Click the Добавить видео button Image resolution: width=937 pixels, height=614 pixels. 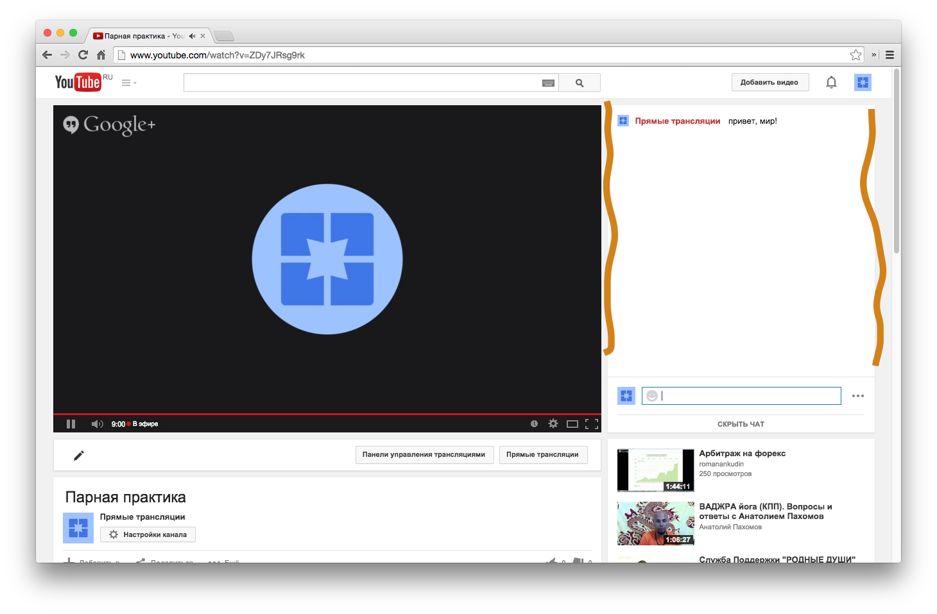[x=769, y=82]
